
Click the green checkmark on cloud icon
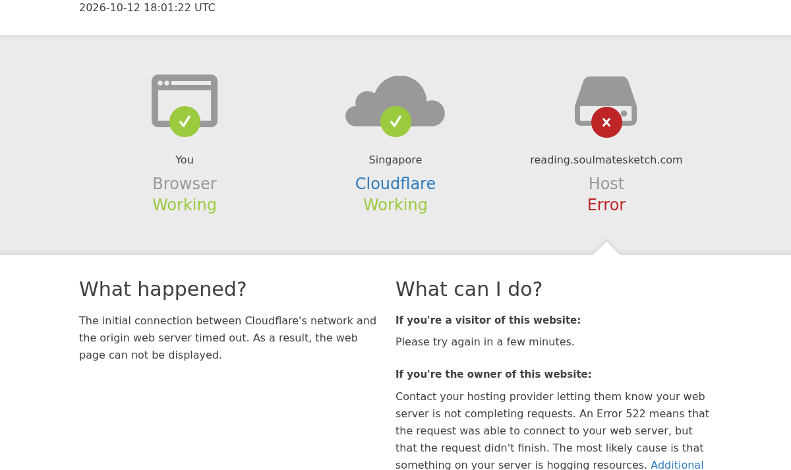pos(395,121)
